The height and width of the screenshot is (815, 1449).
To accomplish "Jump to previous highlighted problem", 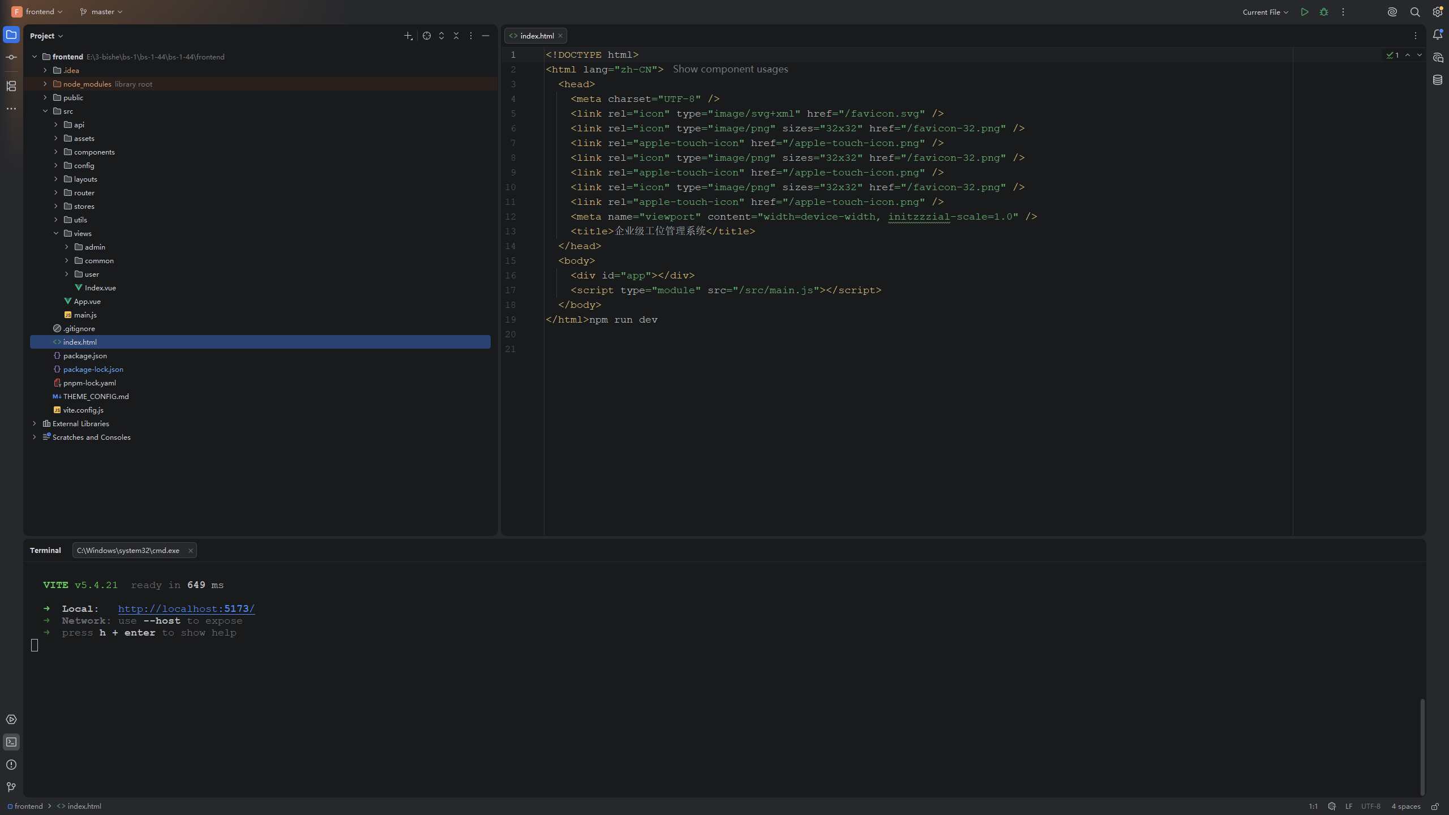I will point(1408,55).
